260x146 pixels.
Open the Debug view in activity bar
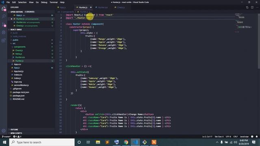[4, 32]
